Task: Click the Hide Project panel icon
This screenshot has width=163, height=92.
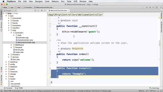Action: tap(45, 11)
